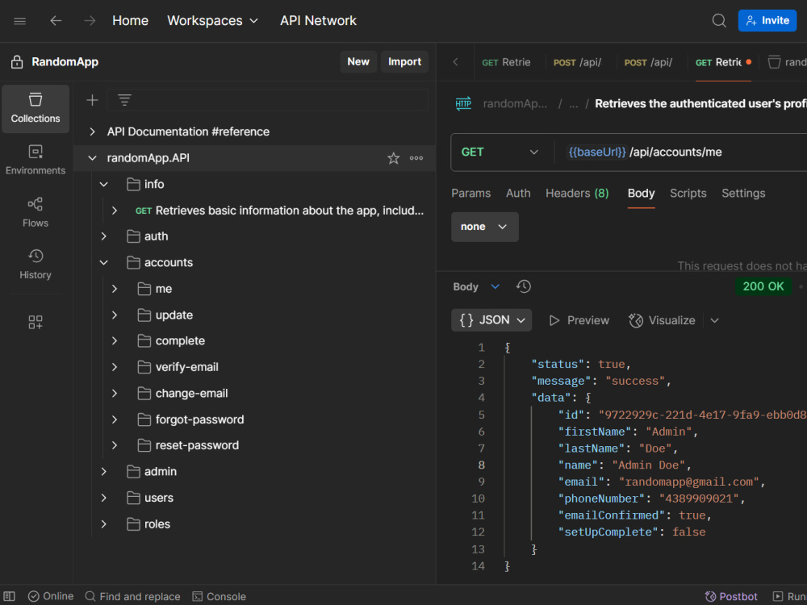Open the configure sidebar grid icon
This screenshot has width=807, height=605.
point(36,322)
